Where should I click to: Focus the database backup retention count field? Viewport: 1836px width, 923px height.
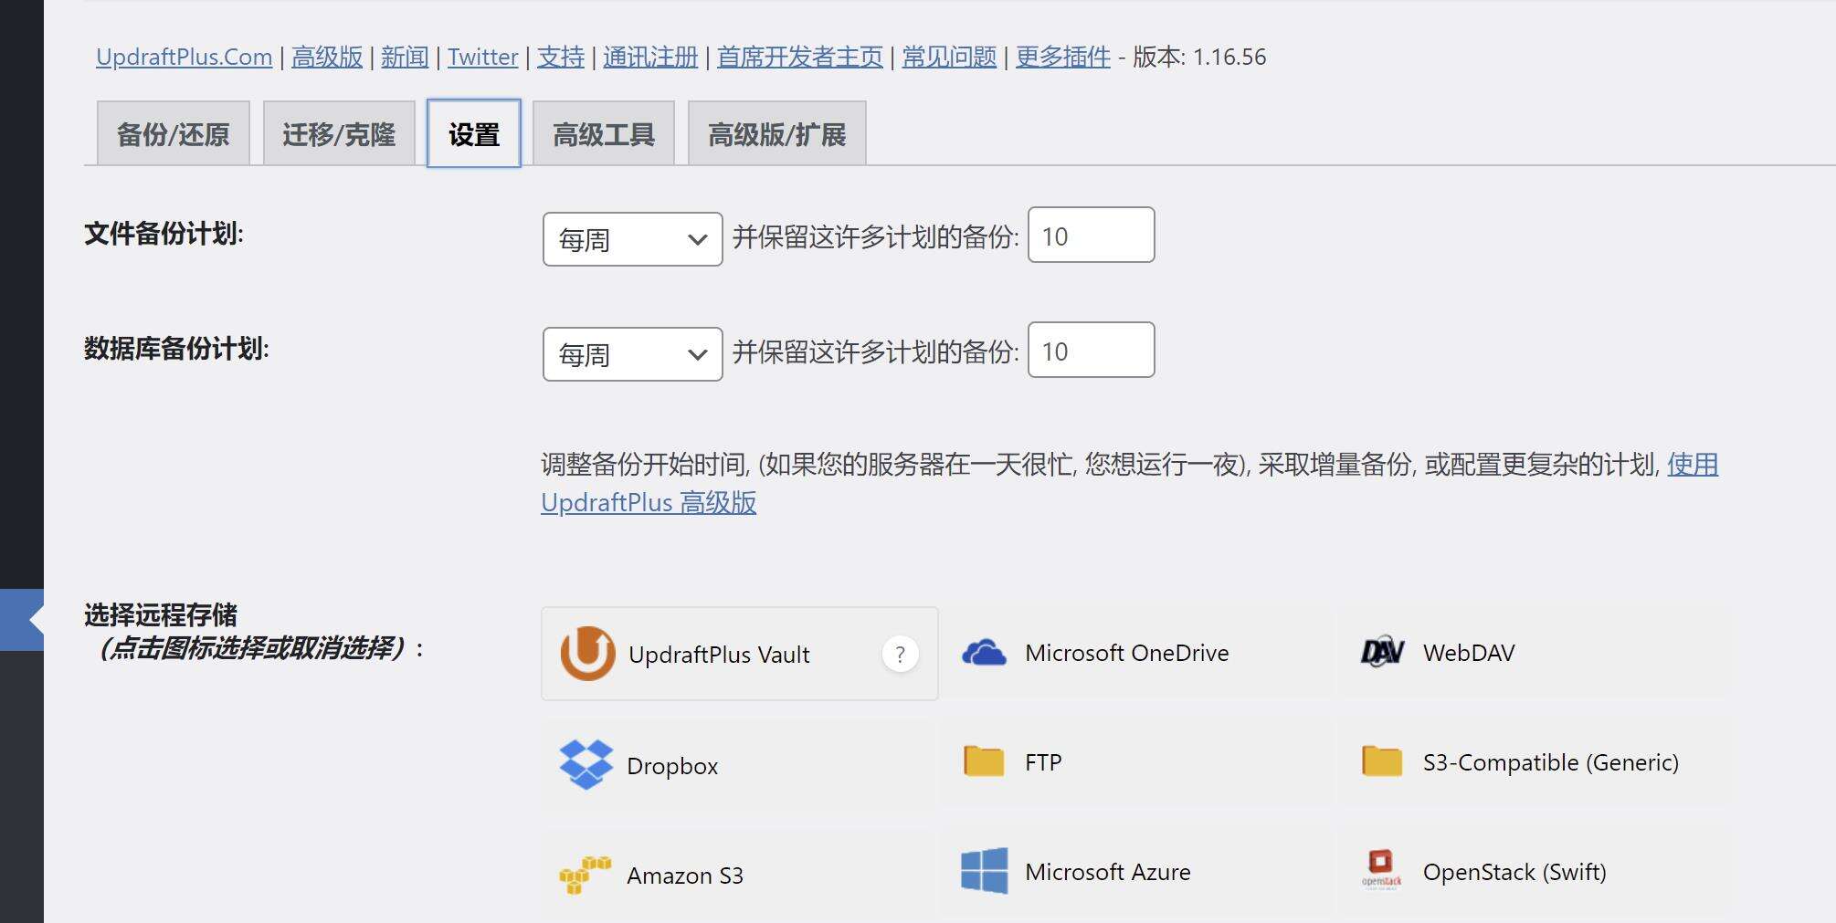(1091, 350)
